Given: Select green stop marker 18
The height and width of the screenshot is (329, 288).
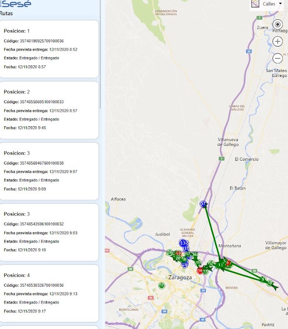Looking at the screenshot, I should pyautogui.click(x=184, y=259).
